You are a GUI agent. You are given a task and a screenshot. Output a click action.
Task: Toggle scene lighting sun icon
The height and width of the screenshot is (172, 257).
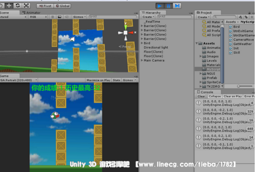tap(53, 17)
